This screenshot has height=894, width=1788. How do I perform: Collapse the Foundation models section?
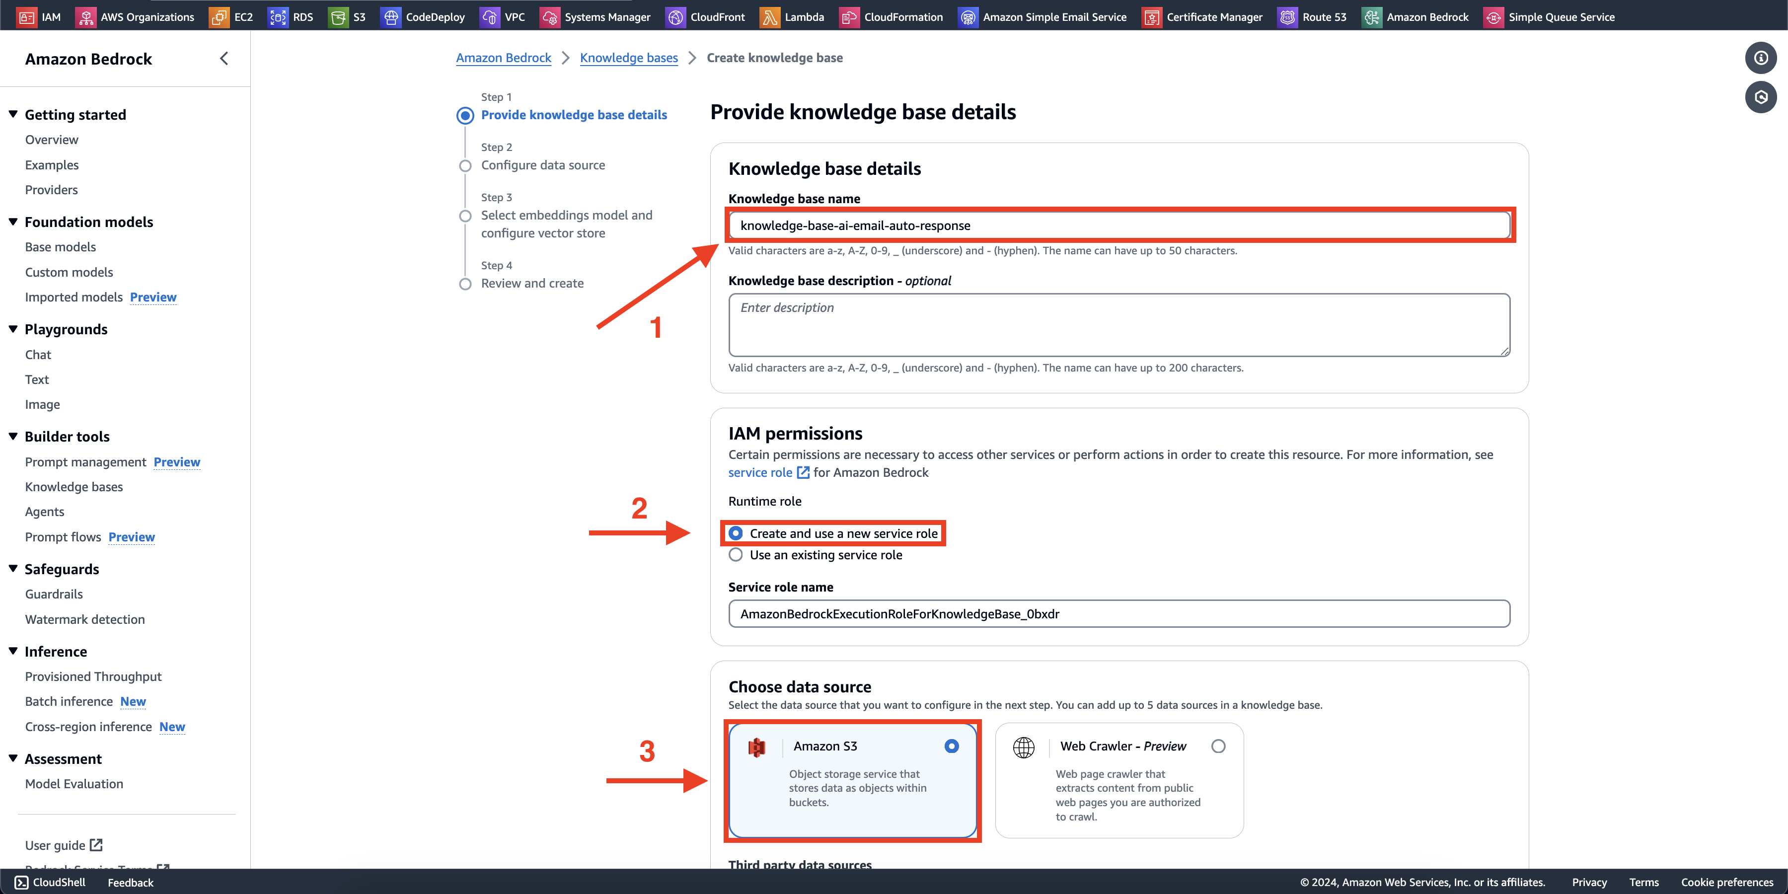tap(13, 222)
